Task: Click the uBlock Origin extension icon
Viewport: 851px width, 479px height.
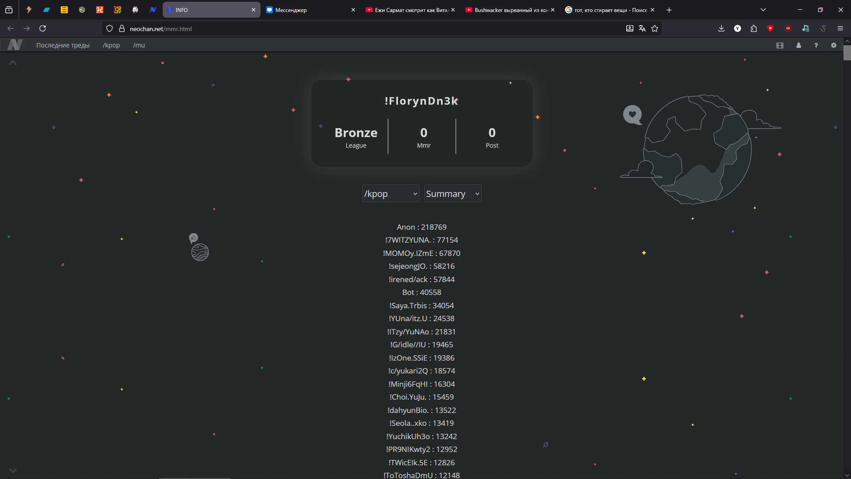Action: click(x=788, y=28)
